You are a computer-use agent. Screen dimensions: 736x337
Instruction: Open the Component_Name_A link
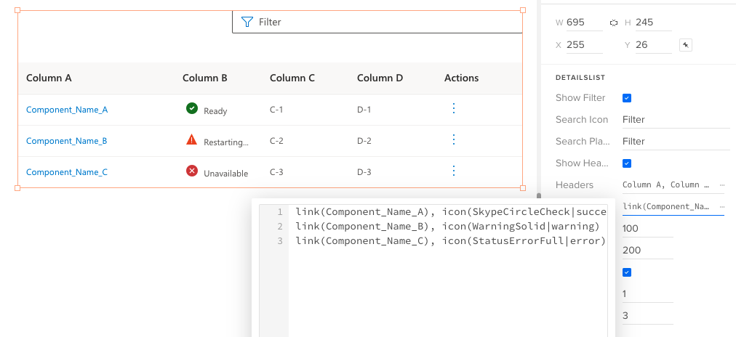click(67, 110)
